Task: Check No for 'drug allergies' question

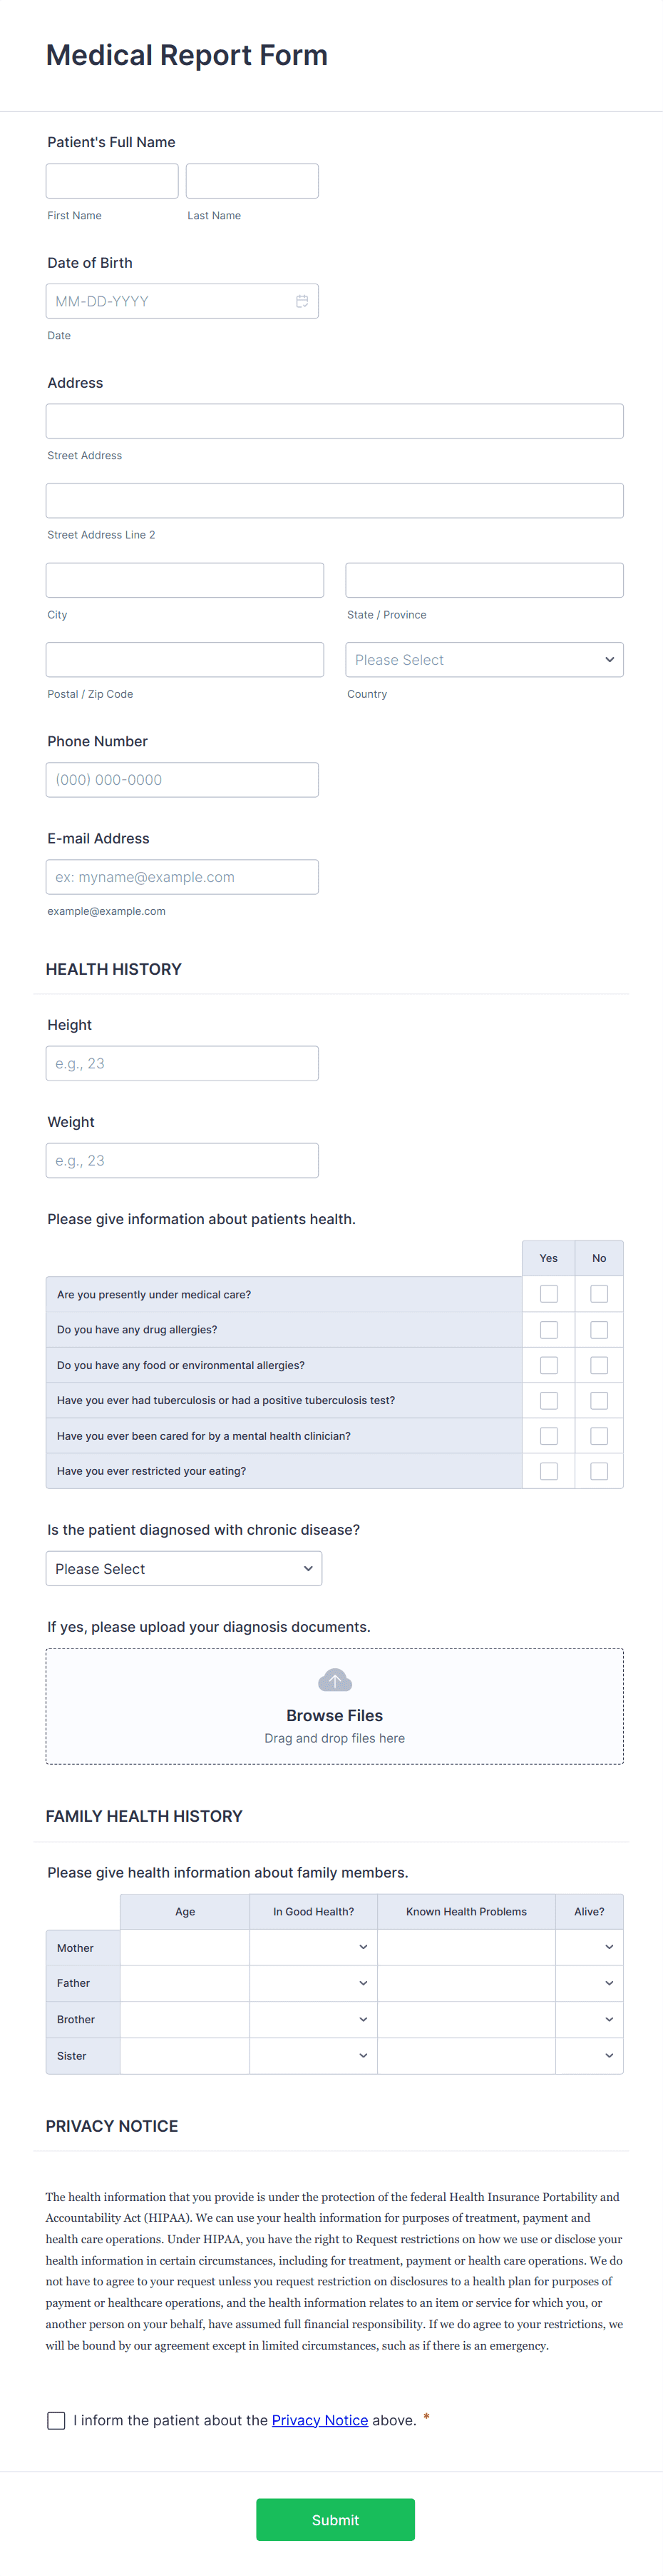Action: [x=599, y=1329]
